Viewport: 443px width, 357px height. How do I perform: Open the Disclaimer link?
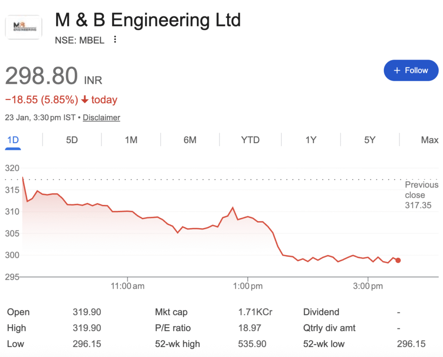pos(101,118)
